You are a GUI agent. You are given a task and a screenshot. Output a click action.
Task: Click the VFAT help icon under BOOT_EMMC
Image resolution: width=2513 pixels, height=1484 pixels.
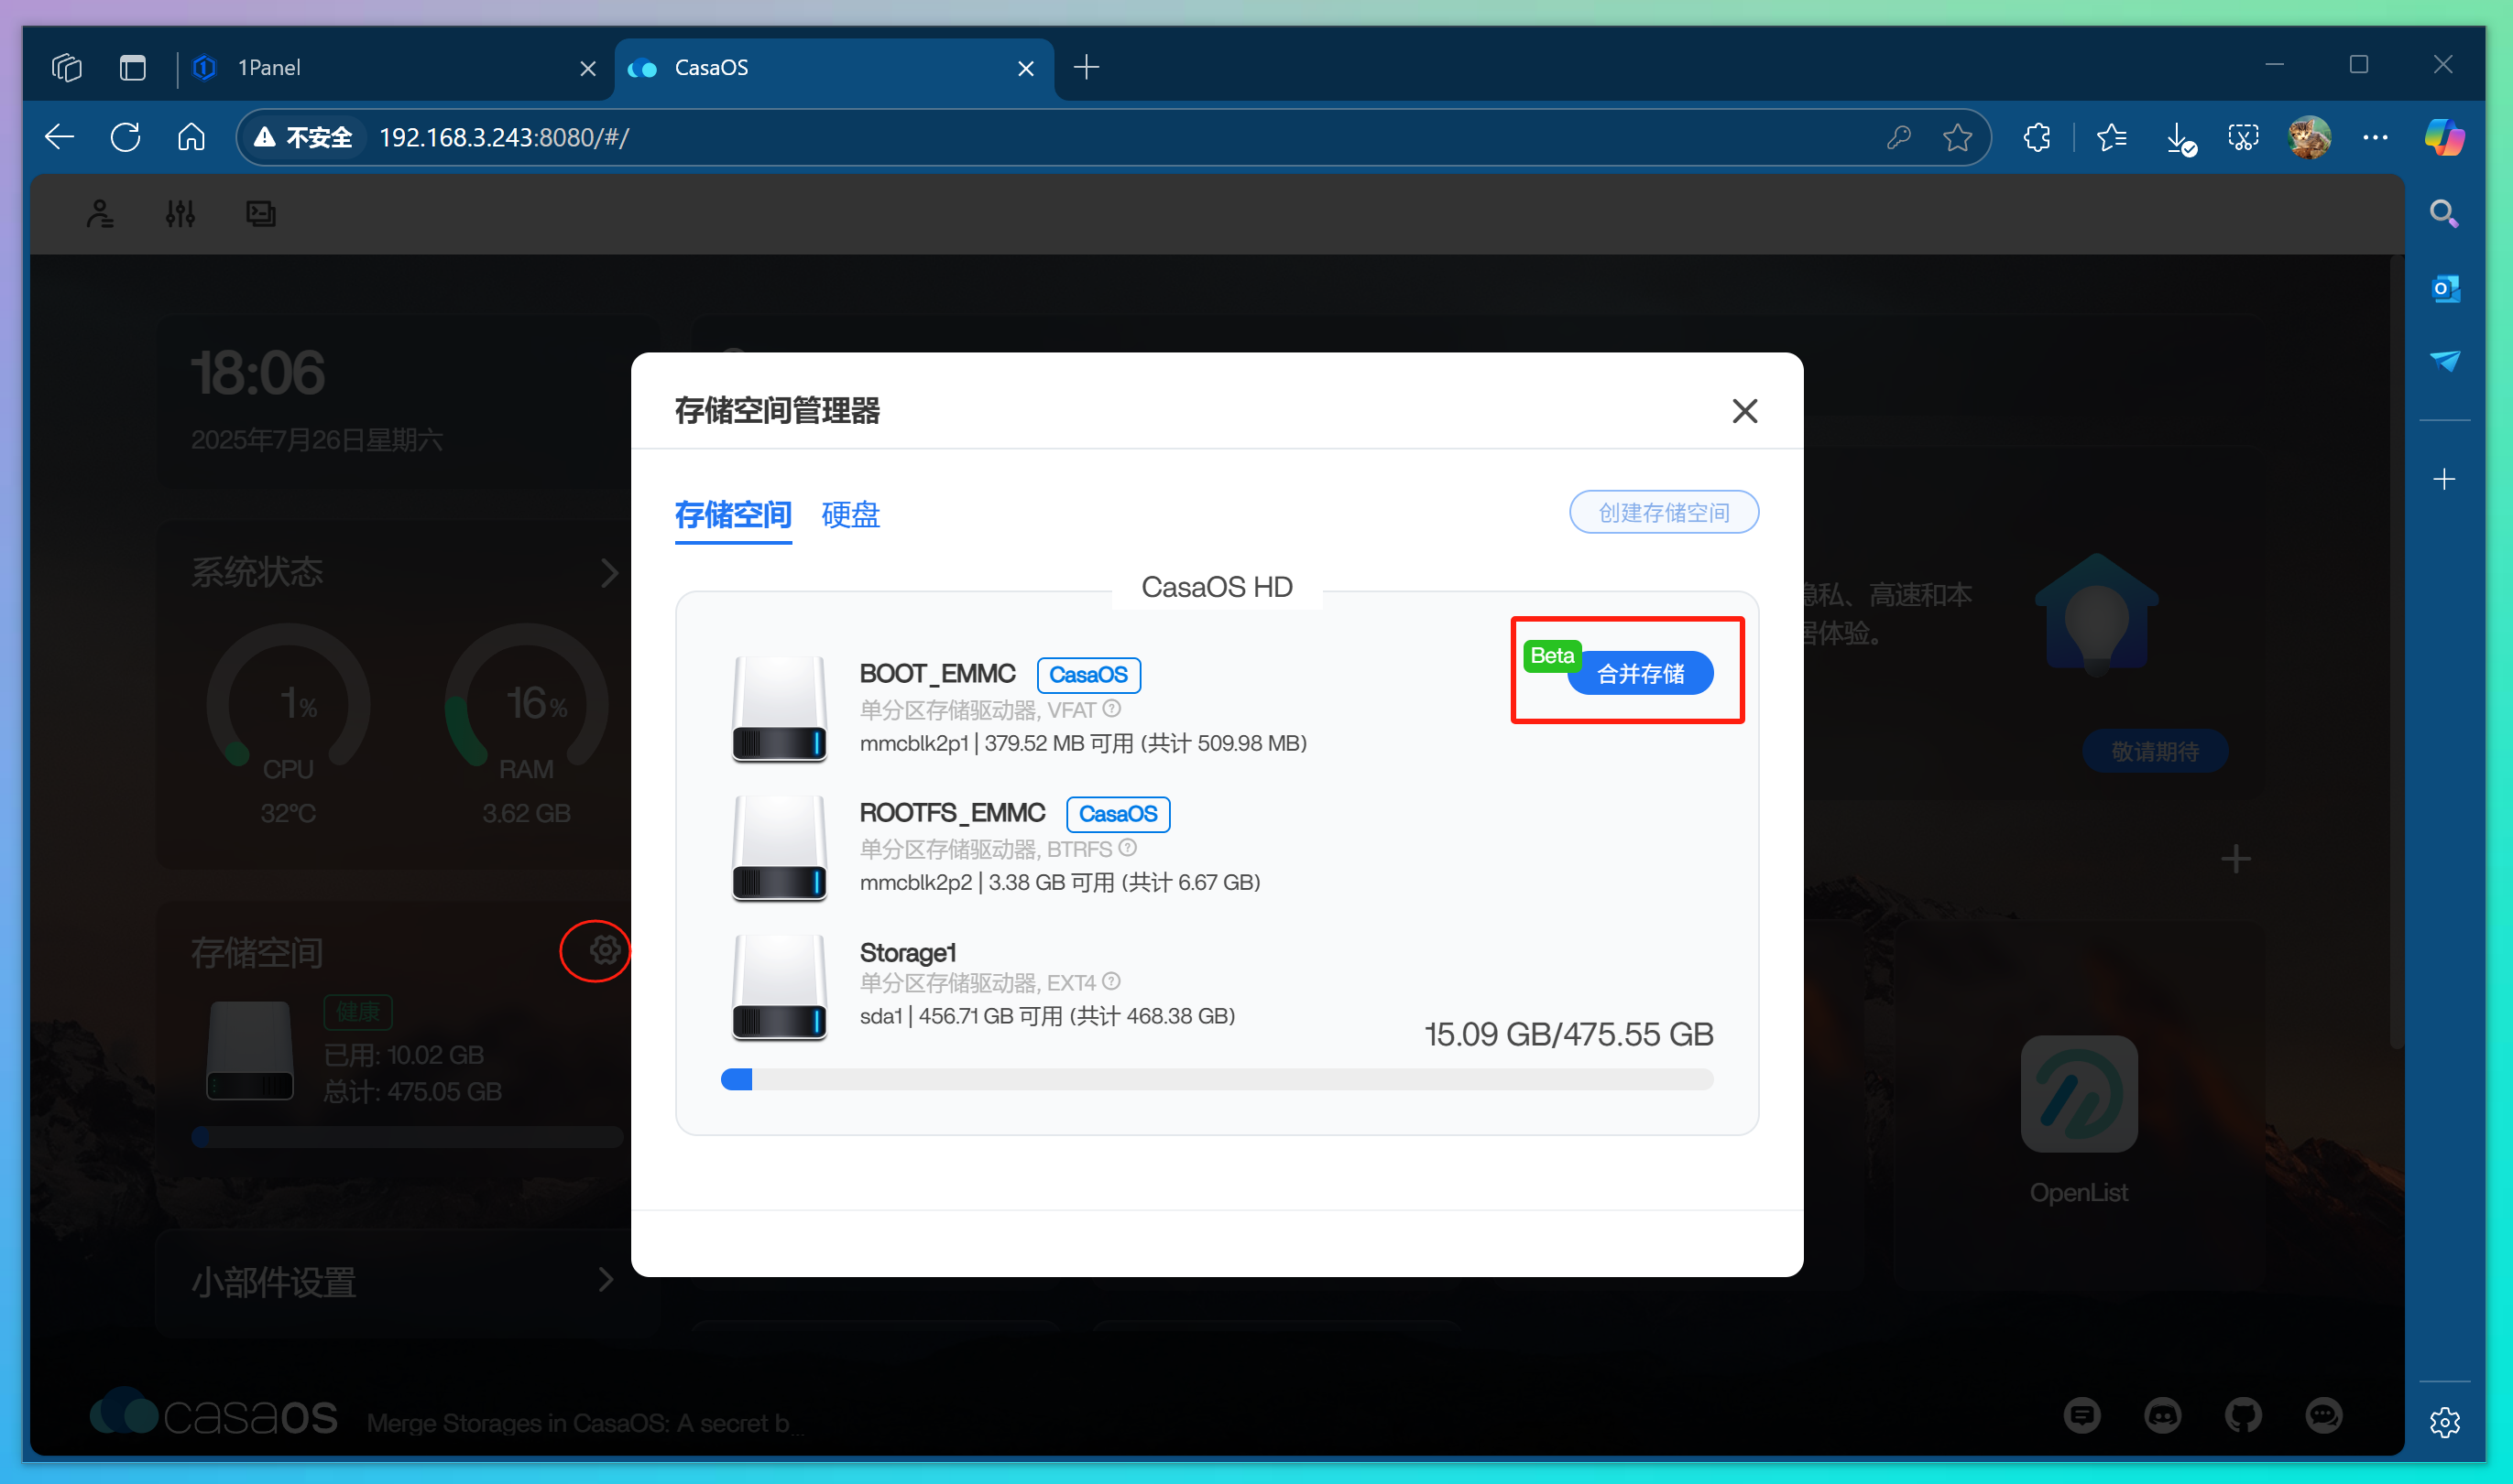(1113, 709)
